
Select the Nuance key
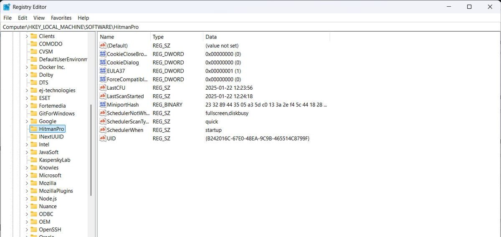click(x=48, y=206)
